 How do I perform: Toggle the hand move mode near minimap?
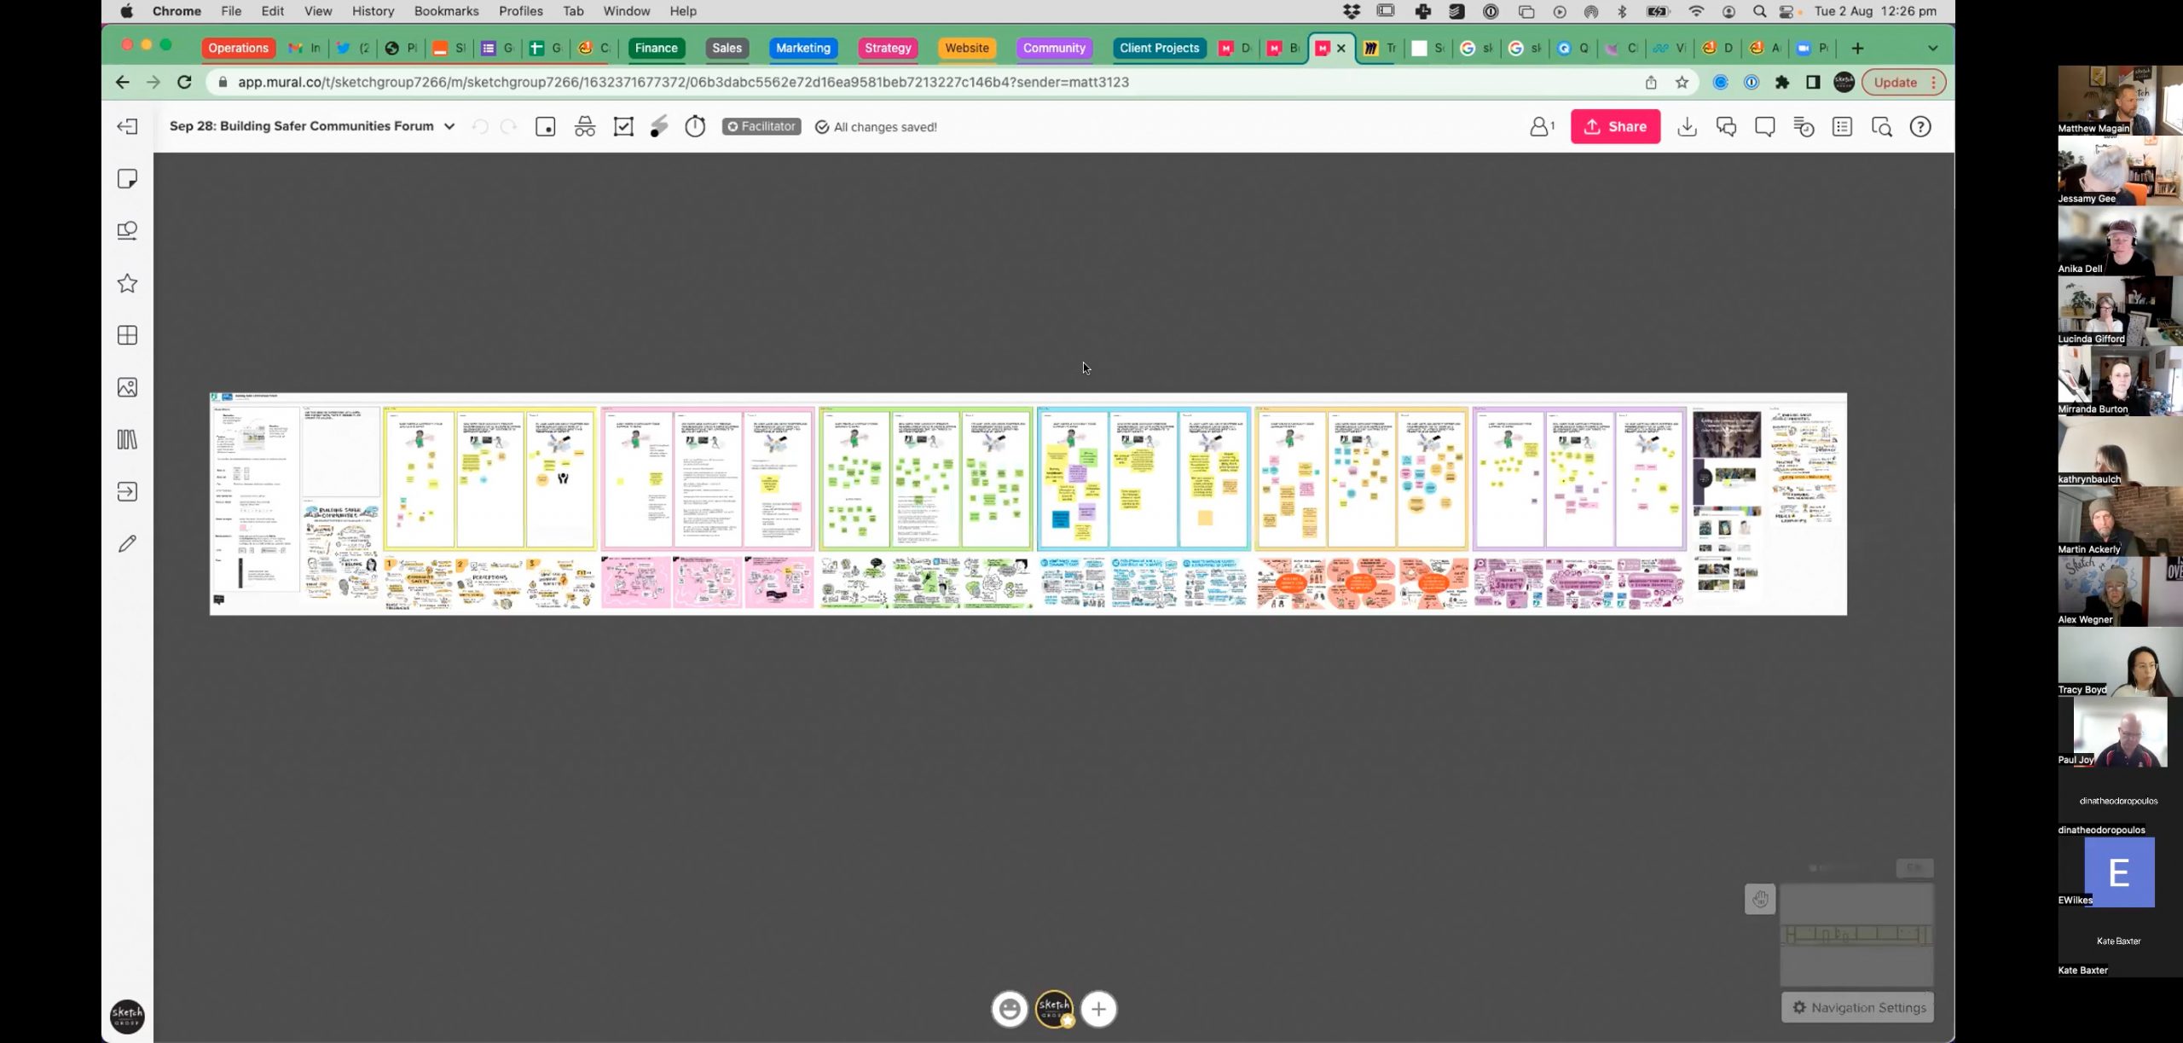point(1759,899)
